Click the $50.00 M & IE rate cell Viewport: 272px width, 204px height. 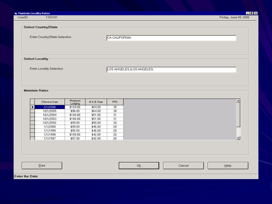pyautogui.click(x=96, y=123)
